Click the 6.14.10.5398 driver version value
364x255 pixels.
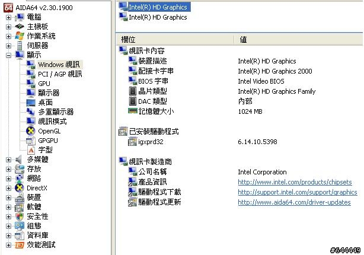pos(257,142)
